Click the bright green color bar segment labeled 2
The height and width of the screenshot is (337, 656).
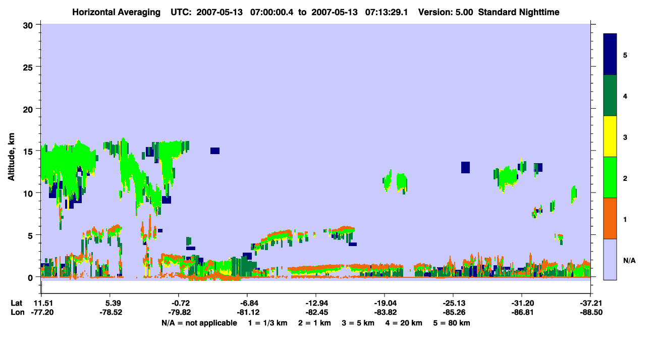(x=610, y=177)
